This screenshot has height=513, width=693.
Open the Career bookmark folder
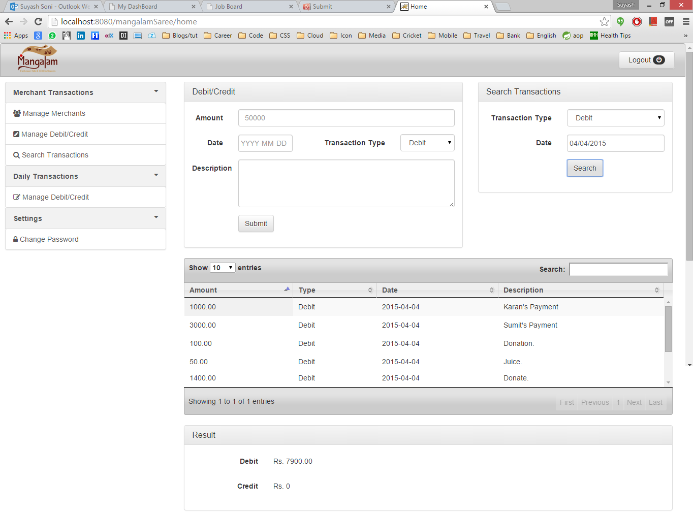pyautogui.click(x=218, y=36)
